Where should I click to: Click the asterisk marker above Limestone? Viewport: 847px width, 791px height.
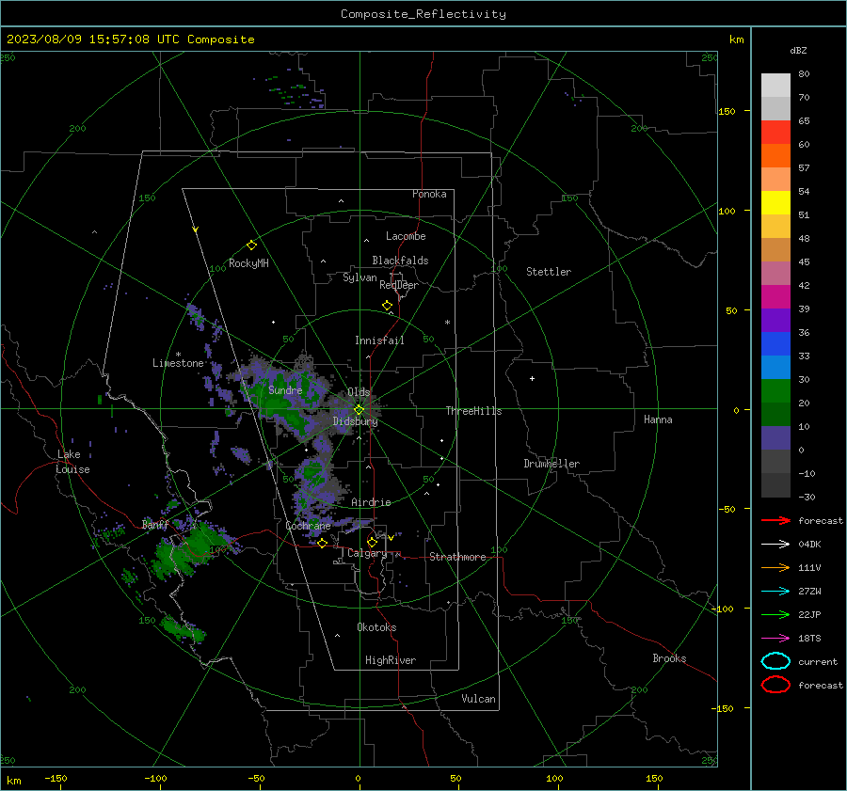178,355
